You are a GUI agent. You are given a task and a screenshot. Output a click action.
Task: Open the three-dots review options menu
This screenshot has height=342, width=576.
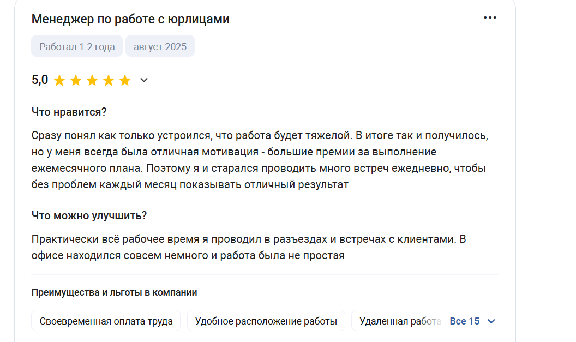pyautogui.click(x=490, y=17)
